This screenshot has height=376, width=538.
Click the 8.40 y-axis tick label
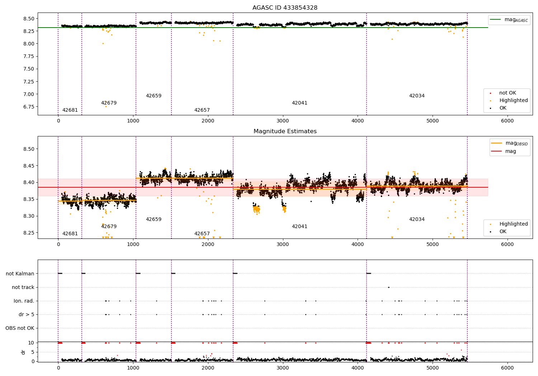point(29,182)
